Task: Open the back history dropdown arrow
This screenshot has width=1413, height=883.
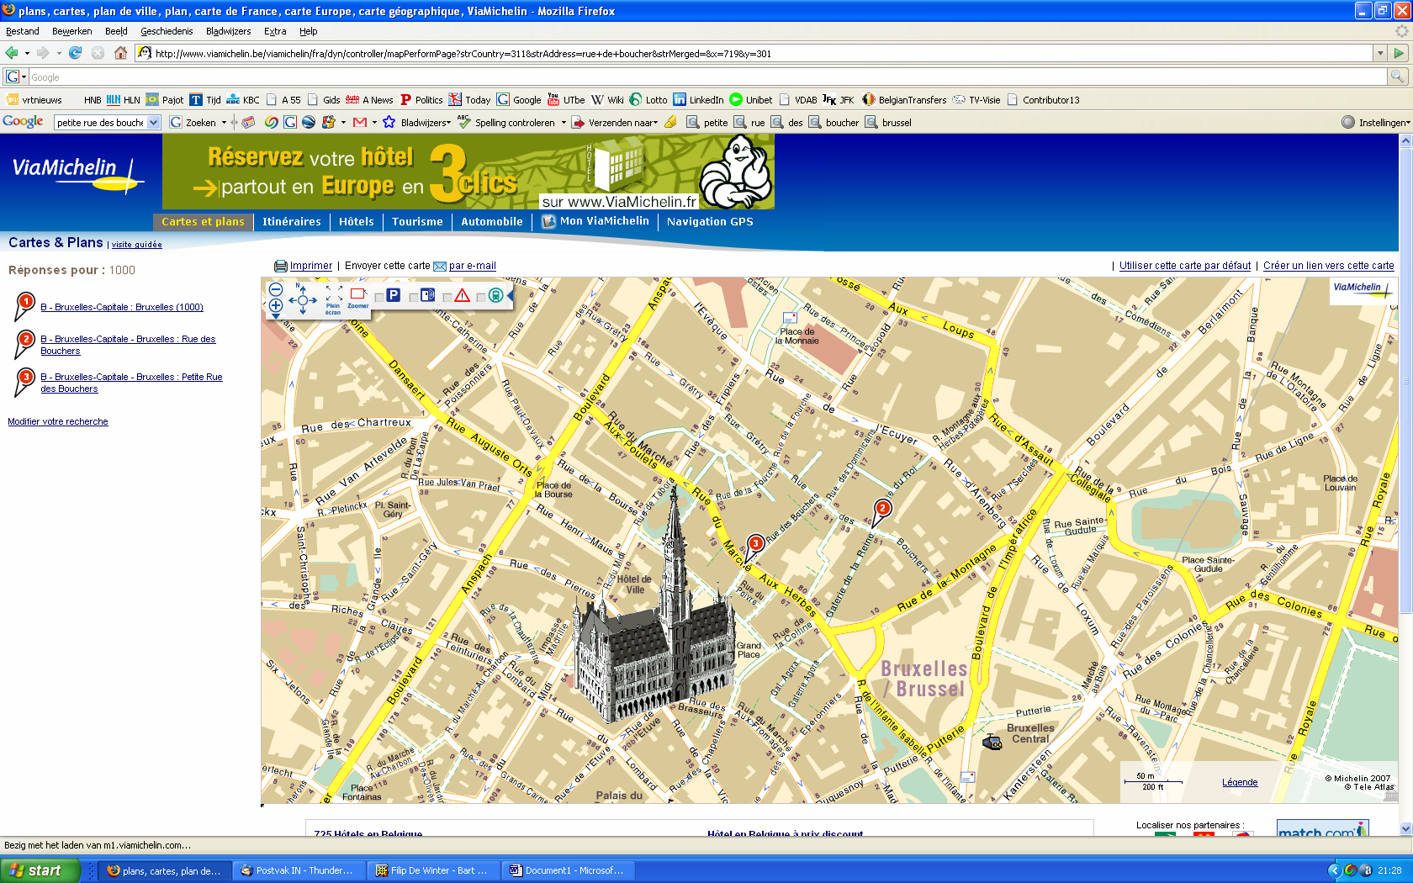Action: (27, 53)
